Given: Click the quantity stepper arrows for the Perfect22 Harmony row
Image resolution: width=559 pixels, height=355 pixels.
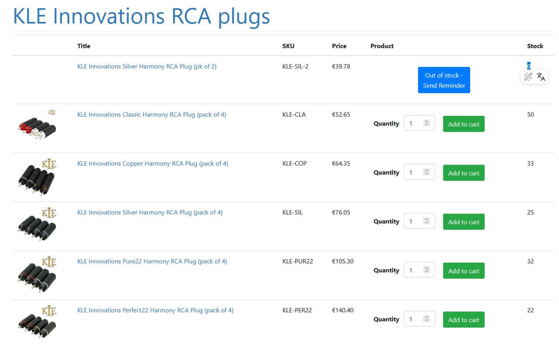Looking at the screenshot, I should coord(427,319).
